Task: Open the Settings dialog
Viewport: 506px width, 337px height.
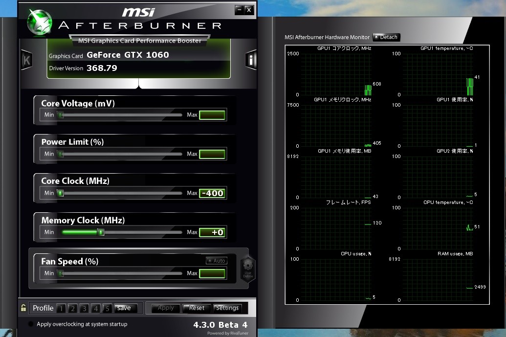Action: tap(227, 308)
